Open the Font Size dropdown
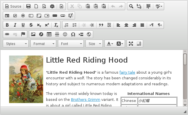 coord(95,44)
